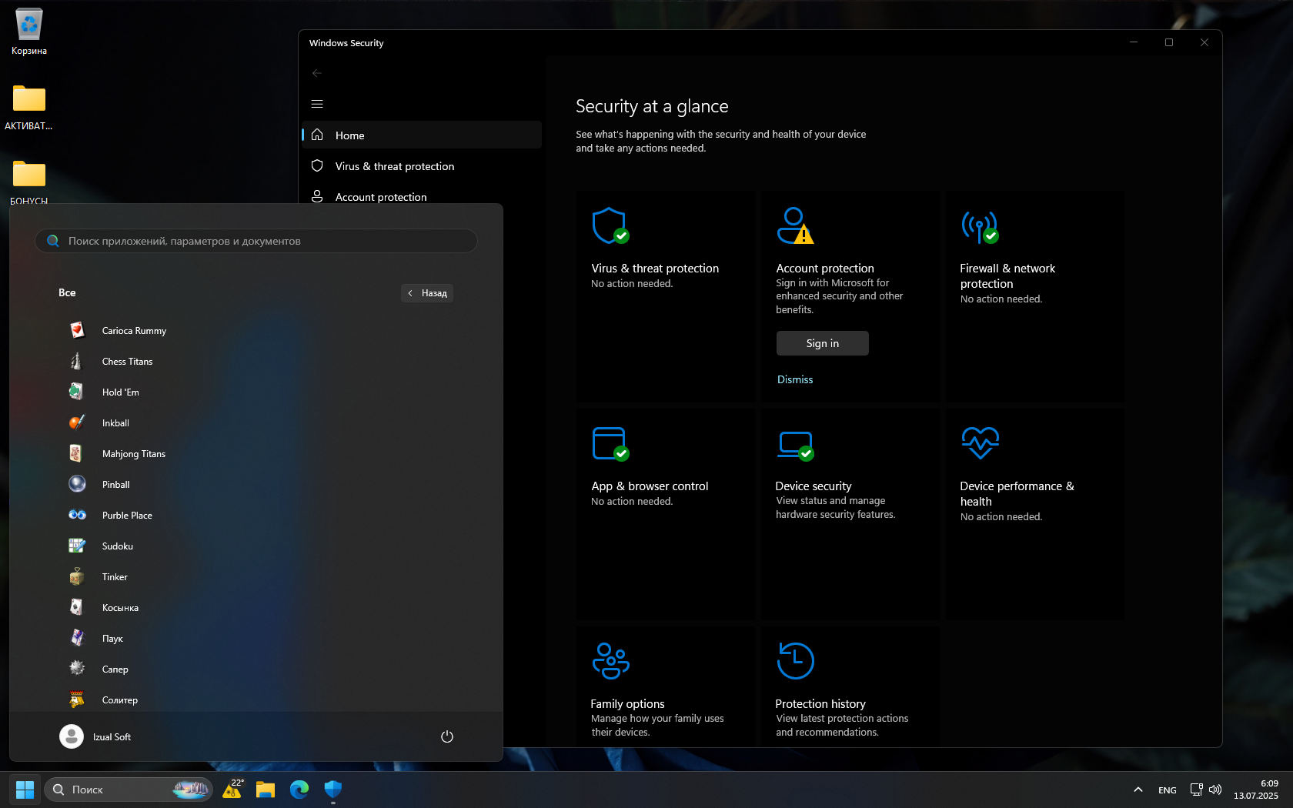The width and height of the screenshot is (1293, 808).
Task: Open Protection history clock icon
Action: (x=795, y=661)
